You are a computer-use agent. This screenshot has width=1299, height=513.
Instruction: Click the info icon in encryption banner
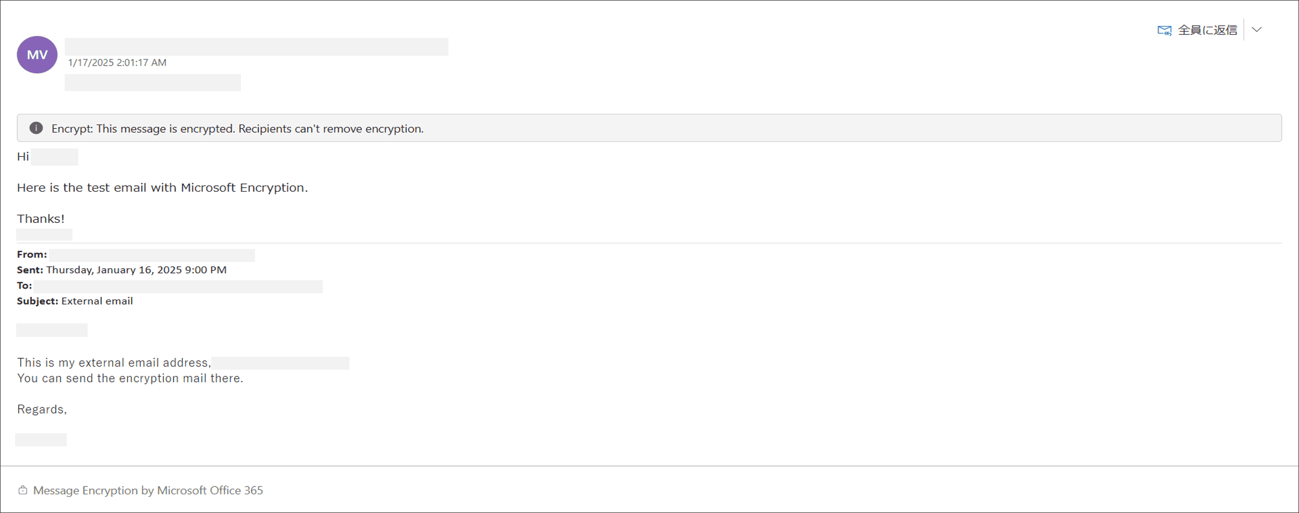[36, 128]
